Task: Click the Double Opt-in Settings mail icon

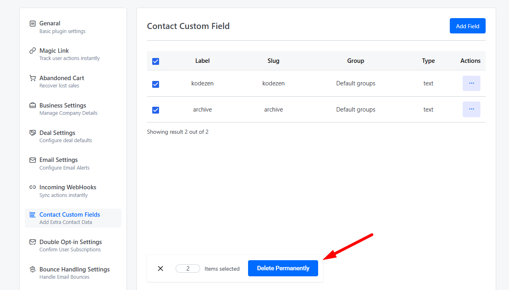Action: [x=33, y=242]
